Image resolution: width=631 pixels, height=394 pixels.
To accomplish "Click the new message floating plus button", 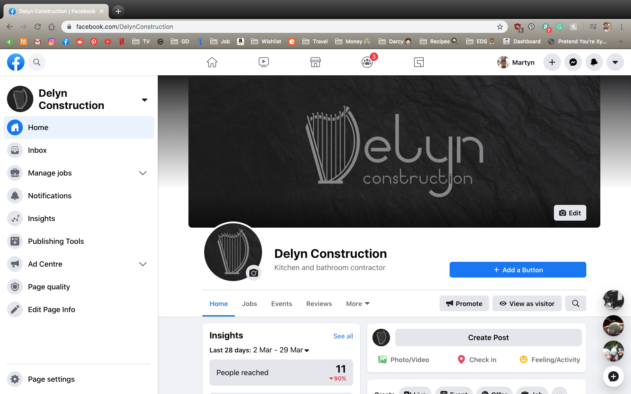I will (x=613, y=376).
